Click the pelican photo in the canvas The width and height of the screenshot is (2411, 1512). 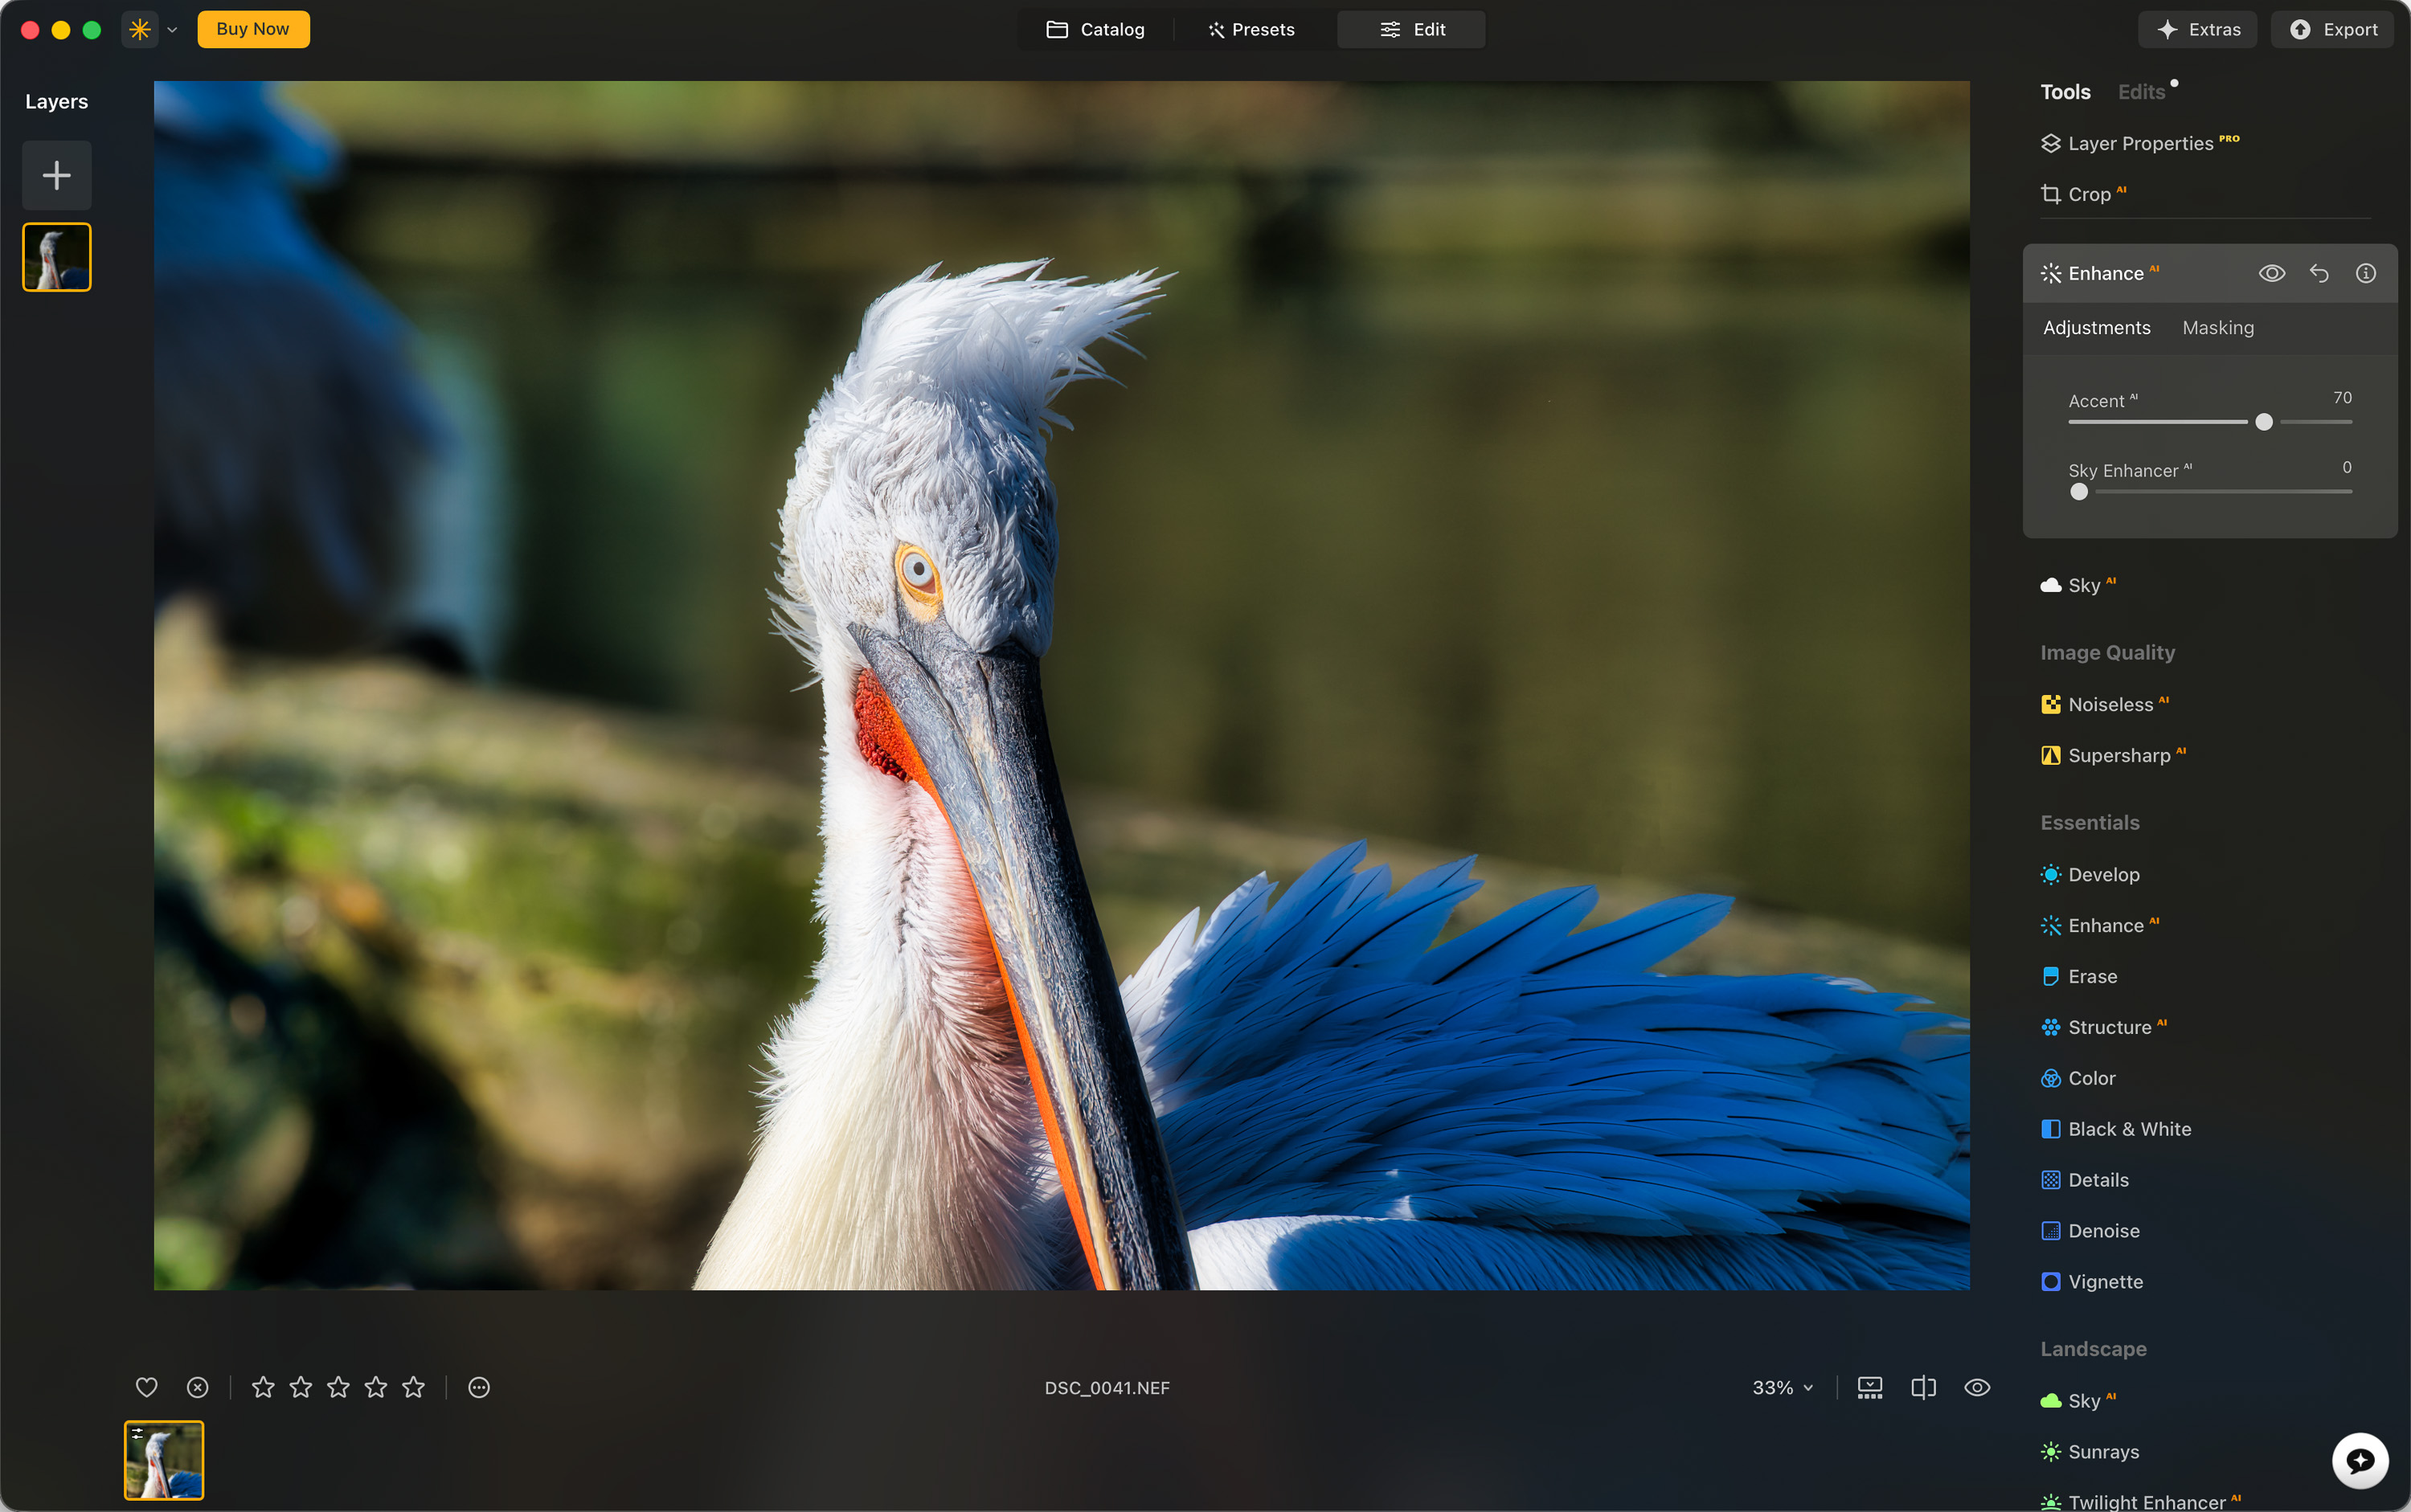coord(1062,685)
